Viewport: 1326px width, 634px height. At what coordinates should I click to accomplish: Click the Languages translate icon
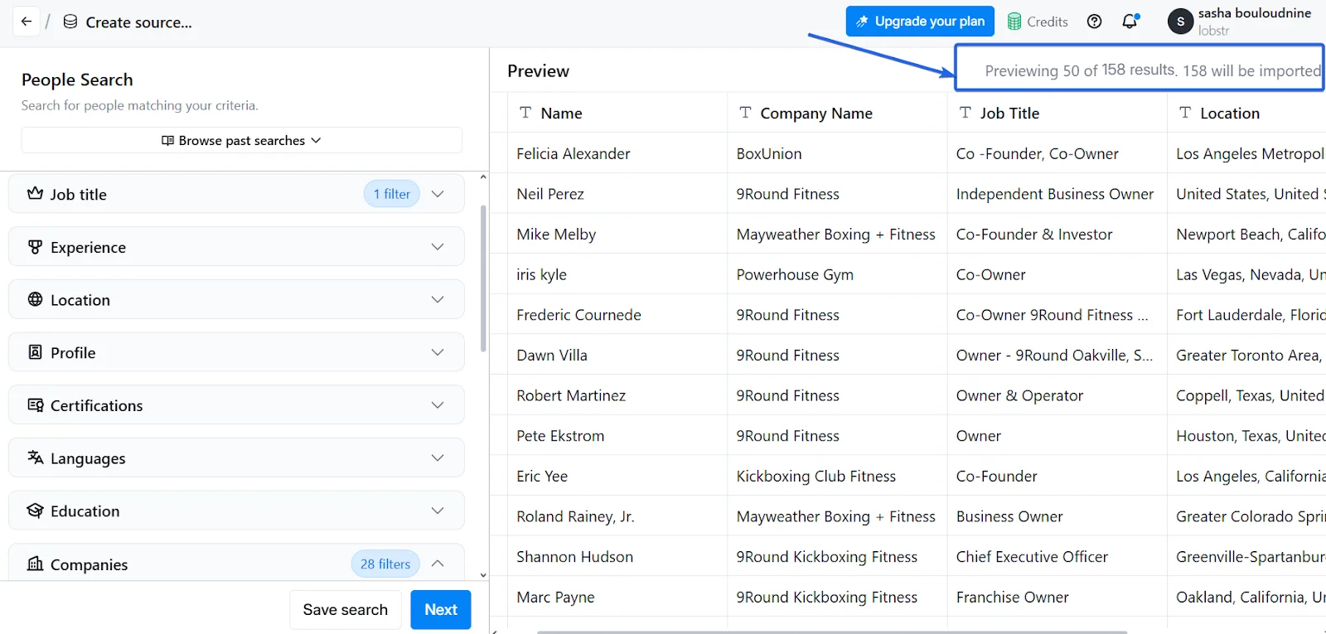point(35,457)
